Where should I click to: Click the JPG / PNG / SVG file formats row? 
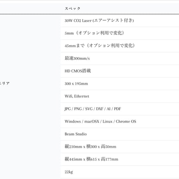point(120,109)
